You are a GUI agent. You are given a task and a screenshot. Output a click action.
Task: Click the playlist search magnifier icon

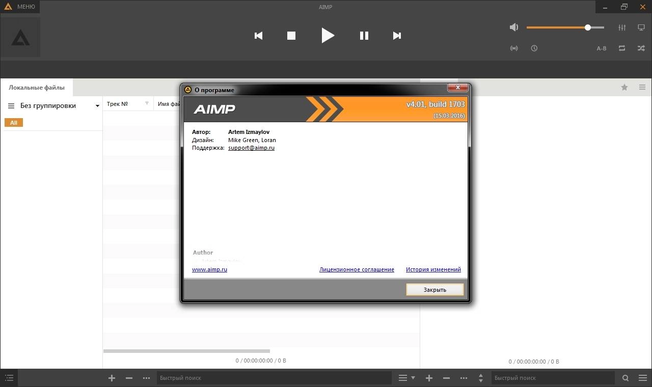coord(626,378)
